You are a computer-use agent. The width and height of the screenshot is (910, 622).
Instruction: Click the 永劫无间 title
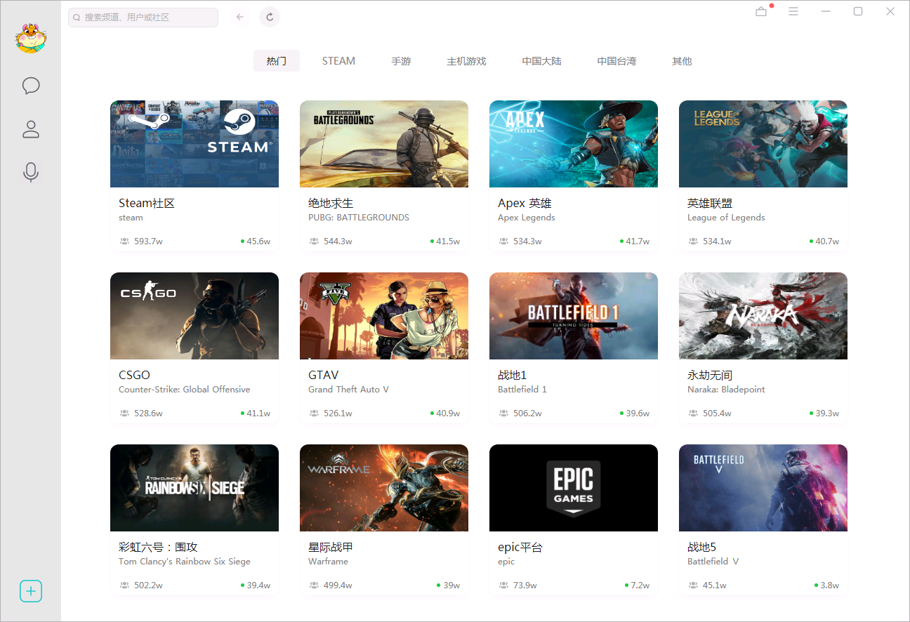(x=710, y=375)
